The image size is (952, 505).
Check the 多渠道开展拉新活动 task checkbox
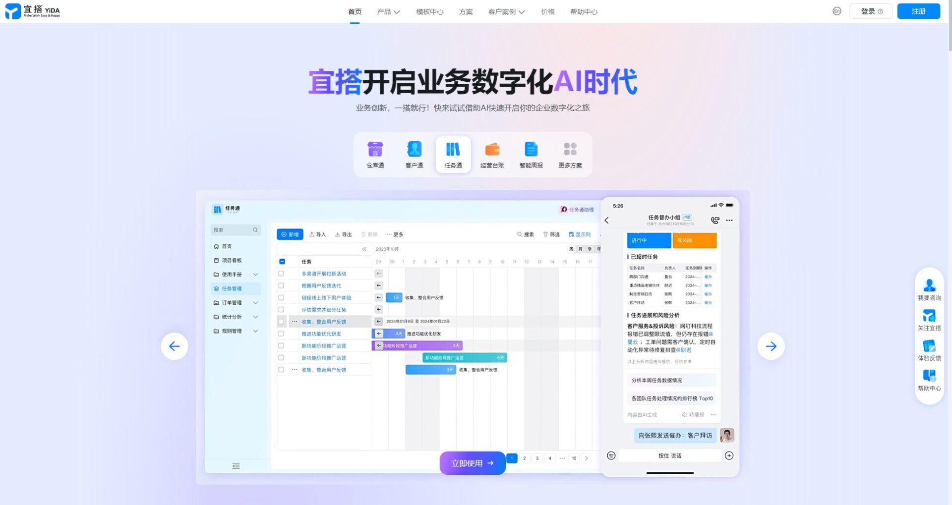(282, 273)
